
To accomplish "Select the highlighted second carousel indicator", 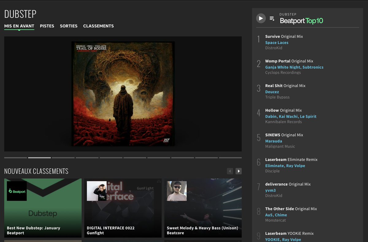I will [40, 158].
